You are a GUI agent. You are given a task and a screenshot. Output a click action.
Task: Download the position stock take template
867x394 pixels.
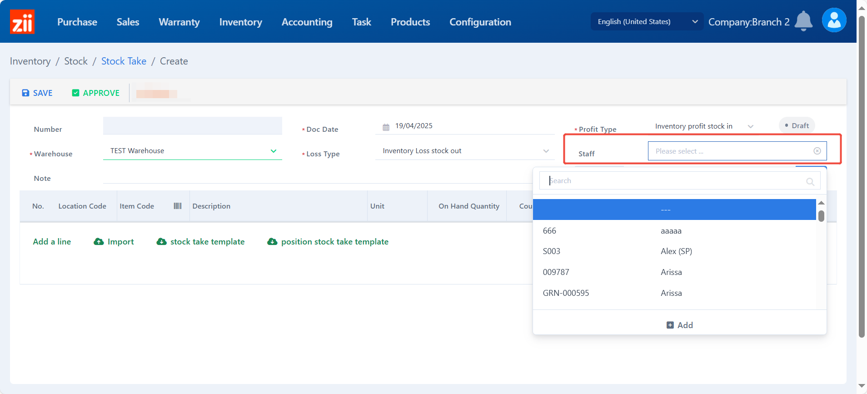click(328, 242)
